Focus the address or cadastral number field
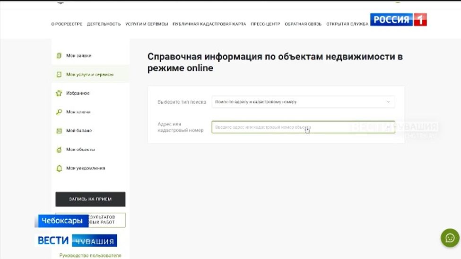Screen dimensions: 461x259 coord(303,127)
